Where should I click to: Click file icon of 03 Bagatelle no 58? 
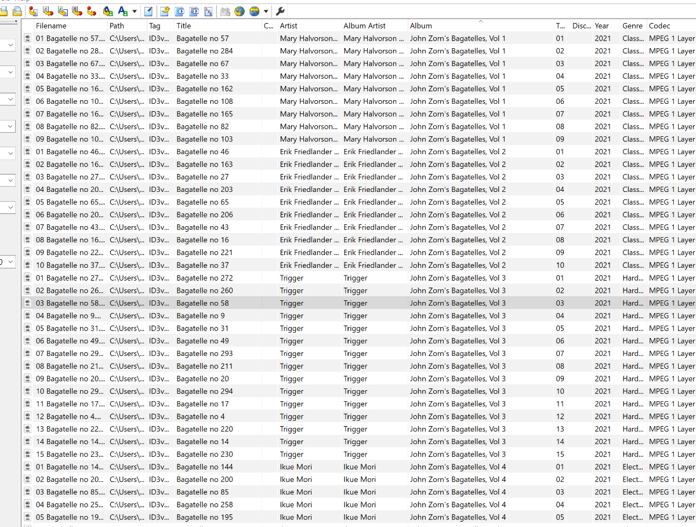click(x=28, y=303)
